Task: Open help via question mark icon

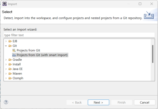Action: click(x=6, y=102)
